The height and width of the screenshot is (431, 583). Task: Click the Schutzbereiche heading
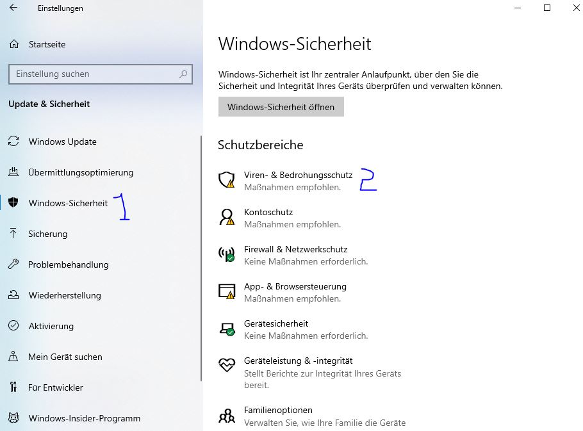point(261,145)
